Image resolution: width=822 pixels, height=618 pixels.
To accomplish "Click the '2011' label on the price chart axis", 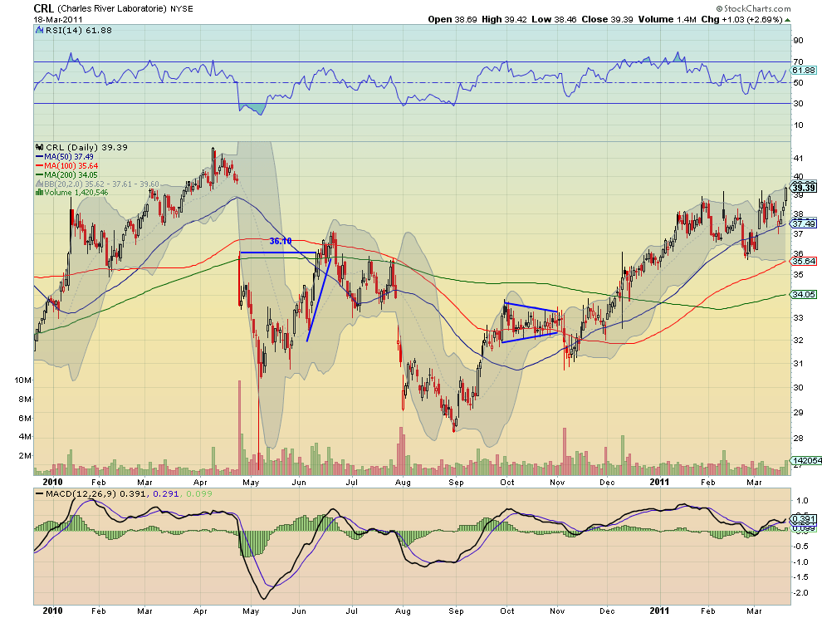I will coord(659,482).
